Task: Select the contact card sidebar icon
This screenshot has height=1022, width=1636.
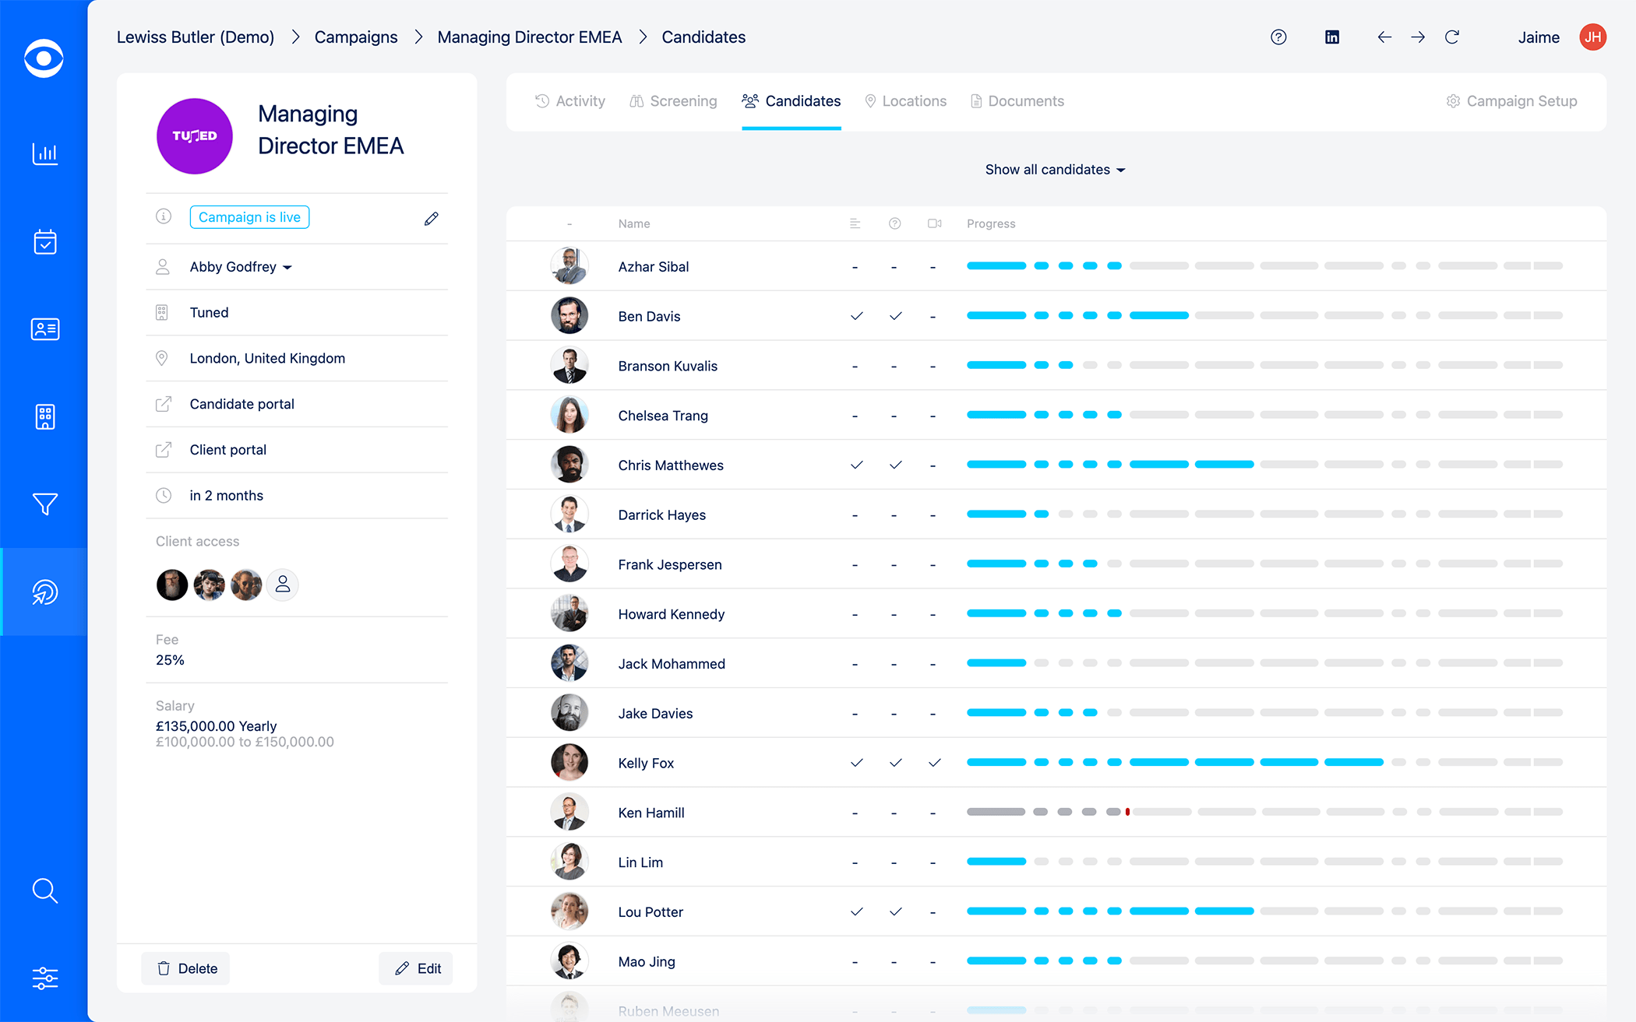Action: (44, 329)
